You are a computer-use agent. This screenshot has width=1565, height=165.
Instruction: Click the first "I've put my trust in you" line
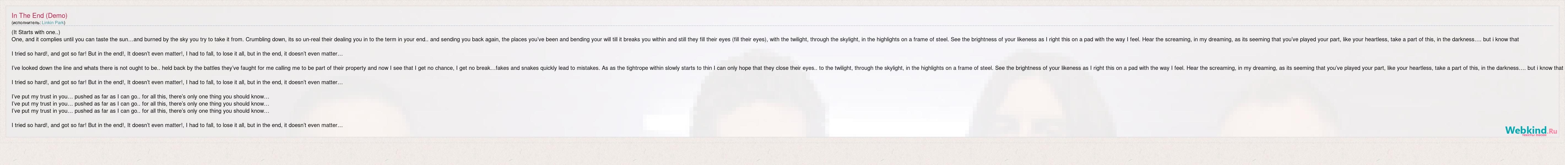[140, 97]
